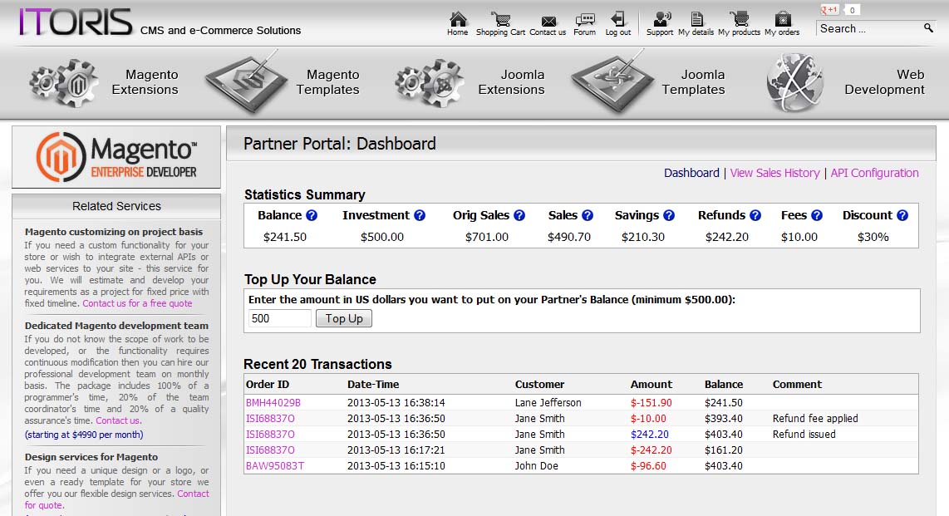Open ISI68837O order with Refund fee applied
The image size is (949, 516).
[270, 419]
